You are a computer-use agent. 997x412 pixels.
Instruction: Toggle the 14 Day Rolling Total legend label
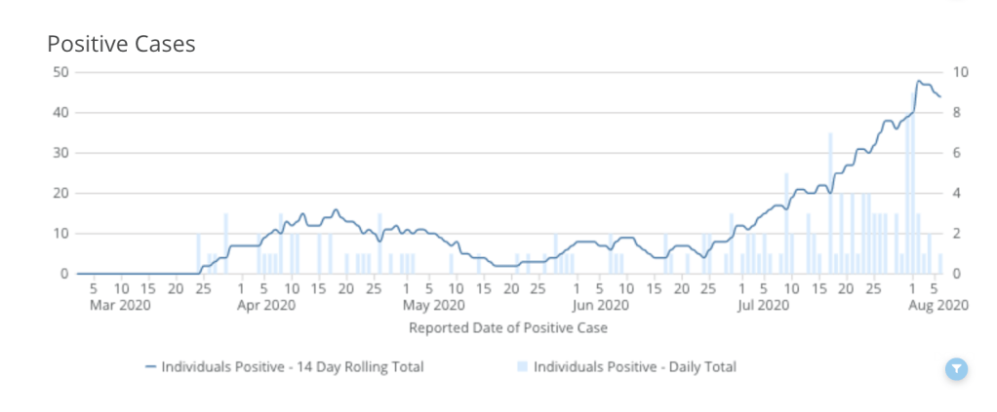[292, 367]
